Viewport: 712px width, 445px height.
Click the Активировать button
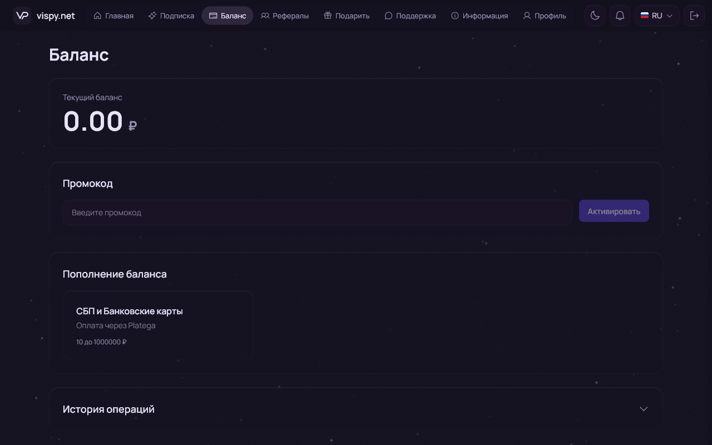[x=614, y=211]
